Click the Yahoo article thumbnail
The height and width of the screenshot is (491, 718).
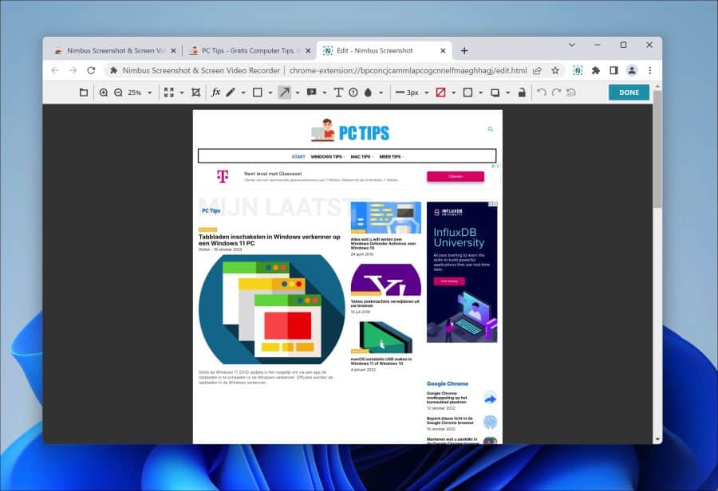(385, 279)
